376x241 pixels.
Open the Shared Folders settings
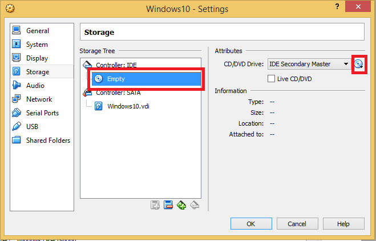click(x=42, y=140)
